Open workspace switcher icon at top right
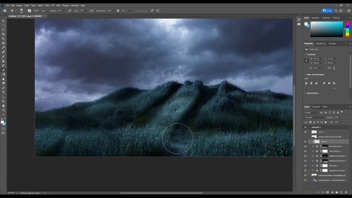The image size is (352, 198). click(x=341, y=10)
